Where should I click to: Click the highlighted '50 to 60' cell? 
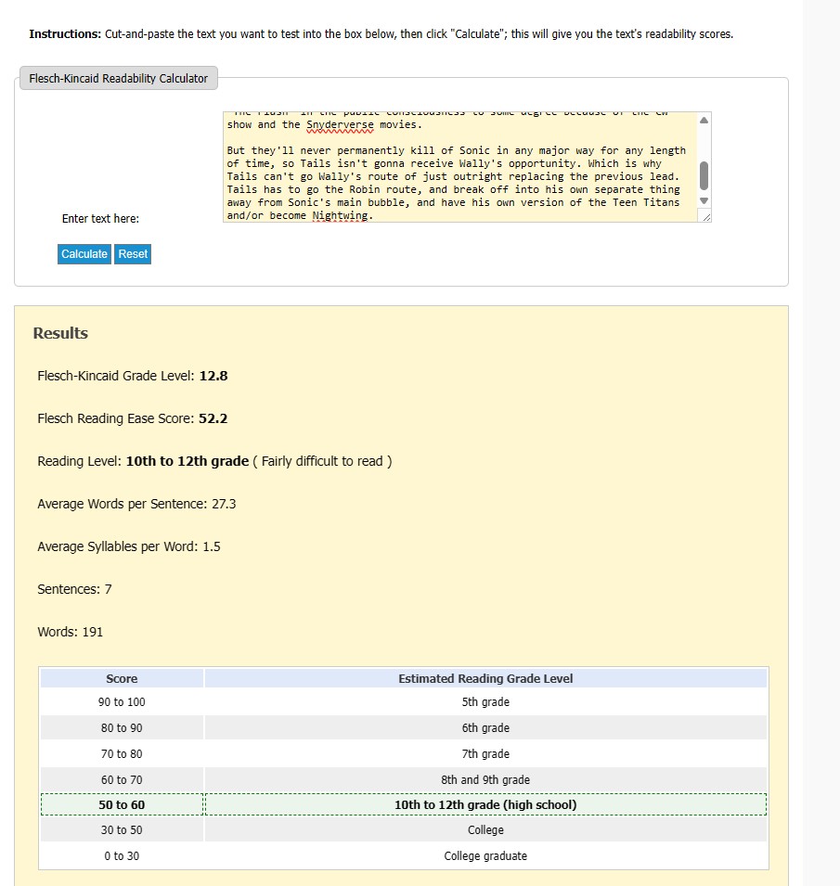[x=122, y=805]
